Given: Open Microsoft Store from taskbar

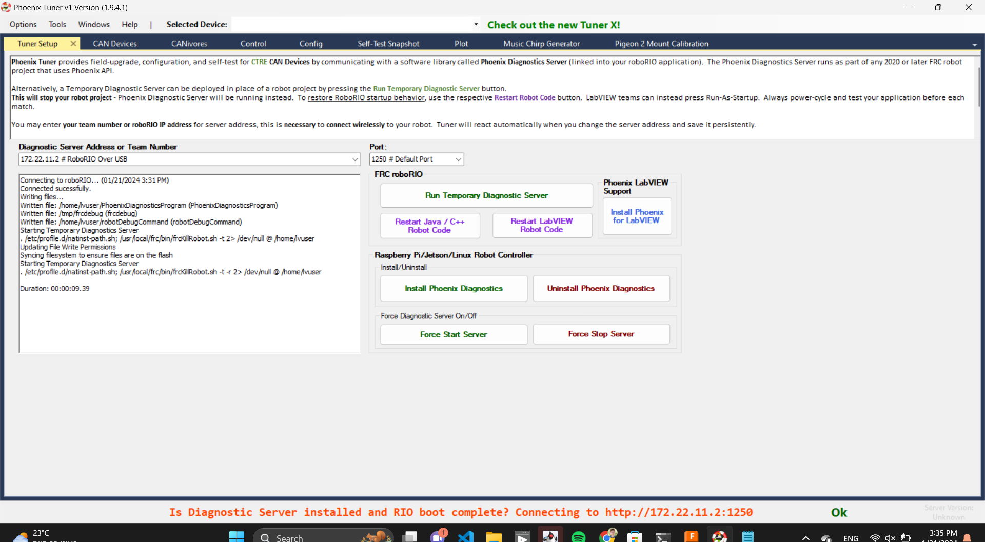Looking at the screenshot, I should tap(635, 537).
